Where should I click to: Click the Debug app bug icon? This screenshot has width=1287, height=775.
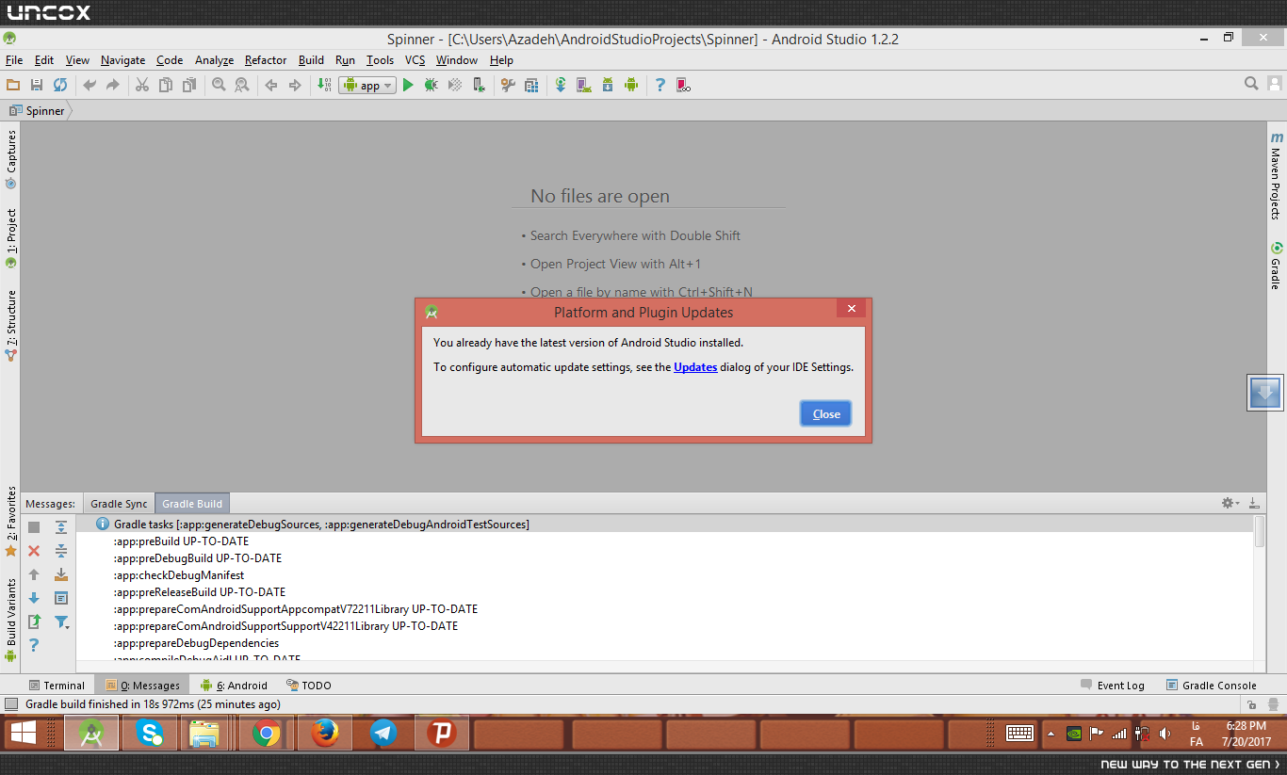(432, 85)
